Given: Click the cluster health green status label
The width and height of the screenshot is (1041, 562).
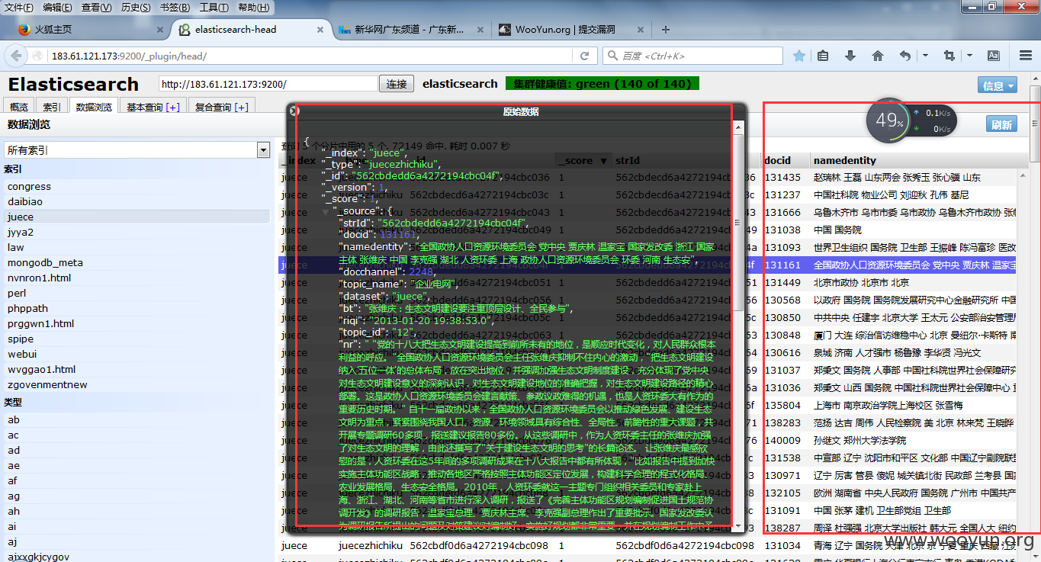Looking at the screenshot, I should 602,84.
